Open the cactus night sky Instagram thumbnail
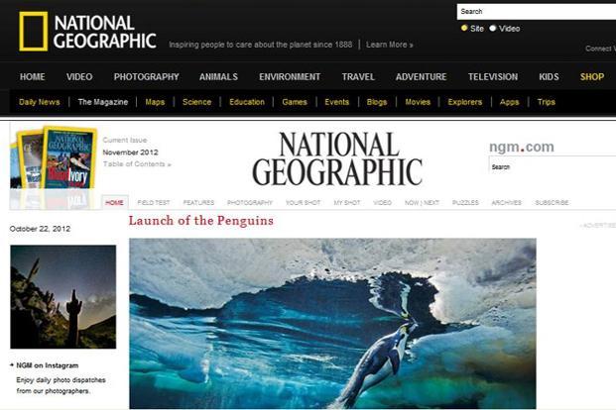This screenshot has width=616, height=410. (63, 297)
